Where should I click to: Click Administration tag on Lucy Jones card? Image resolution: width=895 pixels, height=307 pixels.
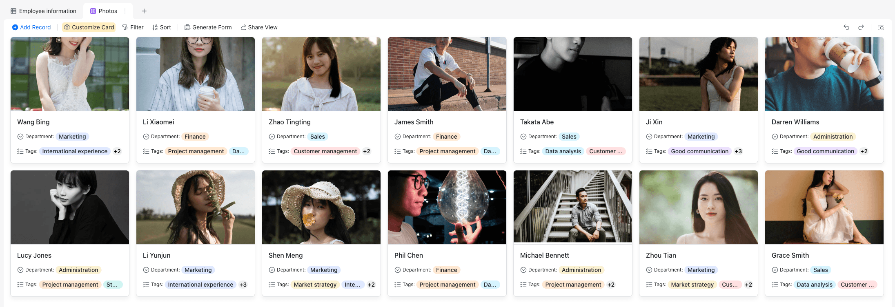(x=78, y=270)
